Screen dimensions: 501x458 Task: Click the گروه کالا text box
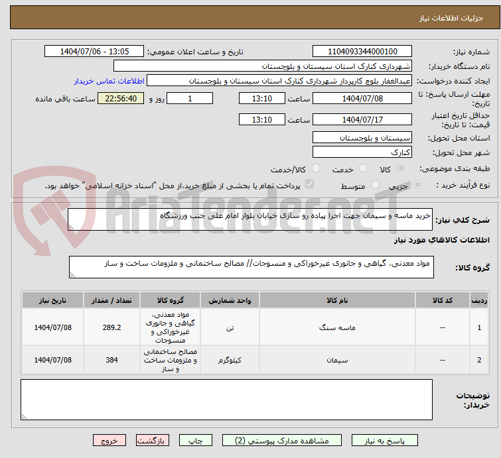tap(251, 267)
